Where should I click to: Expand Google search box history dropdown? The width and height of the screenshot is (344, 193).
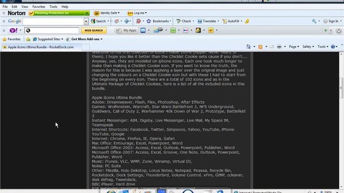pyautogui.click(x=86, y=21)
